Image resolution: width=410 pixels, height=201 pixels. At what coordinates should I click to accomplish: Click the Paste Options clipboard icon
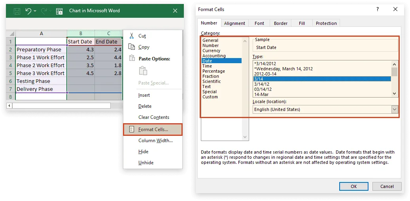click(x=132, y=58)
